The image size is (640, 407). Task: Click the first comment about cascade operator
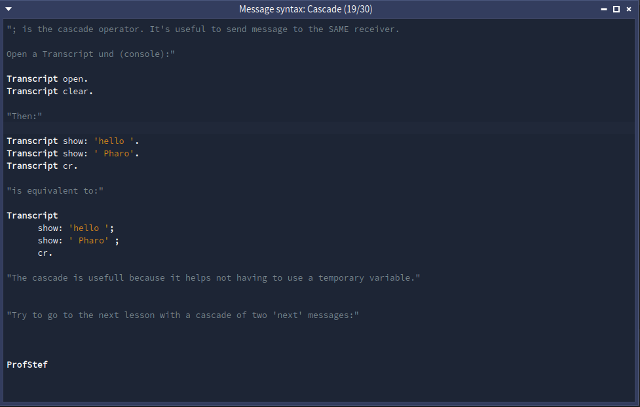202,29
